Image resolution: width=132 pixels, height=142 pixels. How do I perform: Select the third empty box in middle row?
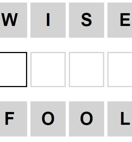coord(87,70)
